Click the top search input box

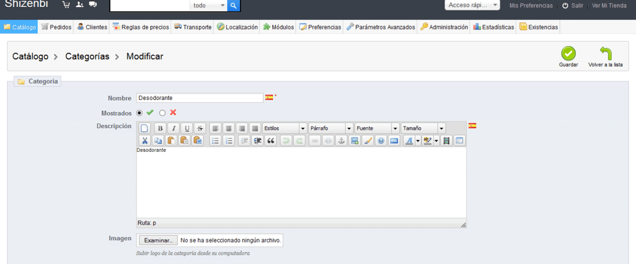pos(150,6)
